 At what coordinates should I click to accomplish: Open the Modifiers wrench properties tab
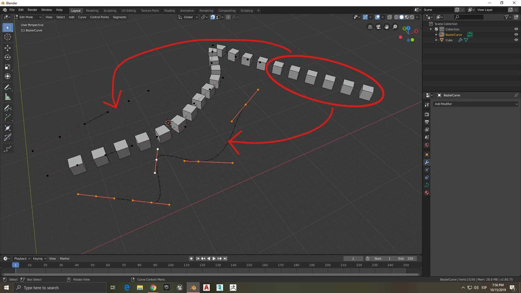[427, 162]
